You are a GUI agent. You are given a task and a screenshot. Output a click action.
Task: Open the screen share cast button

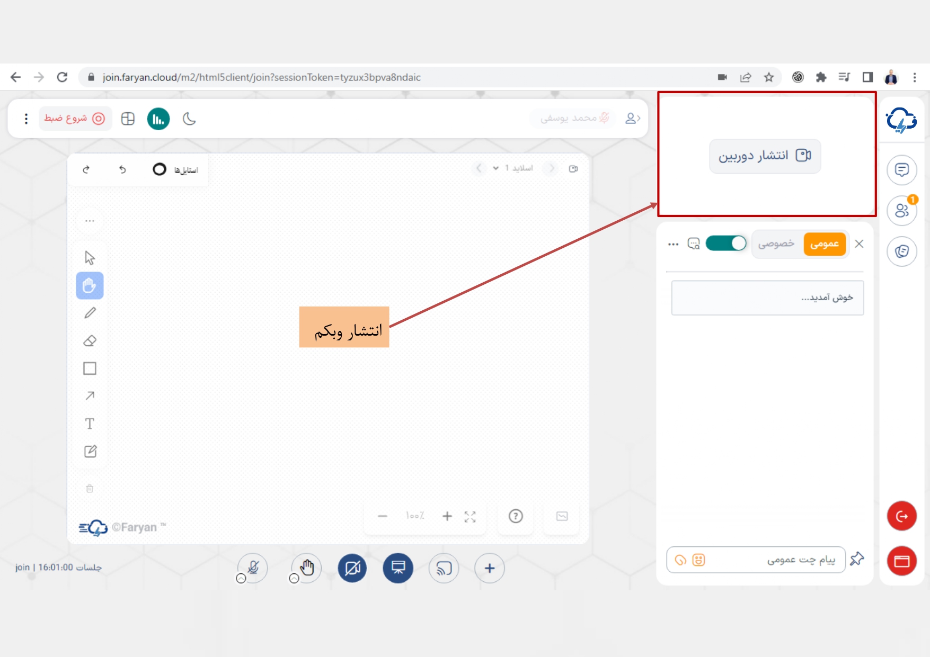tap(444, 568)
